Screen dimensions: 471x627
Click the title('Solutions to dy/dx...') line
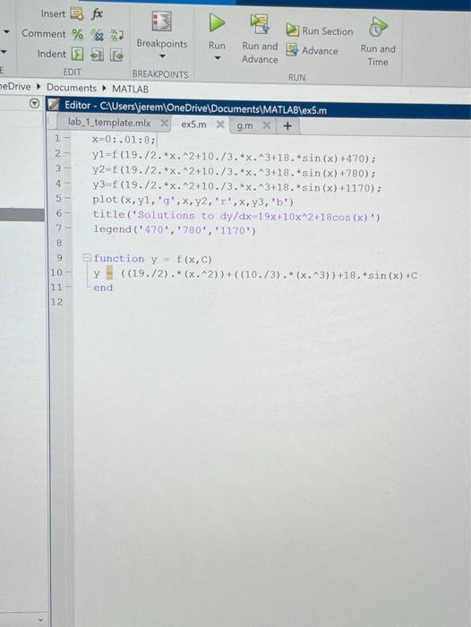coord(236,216)
